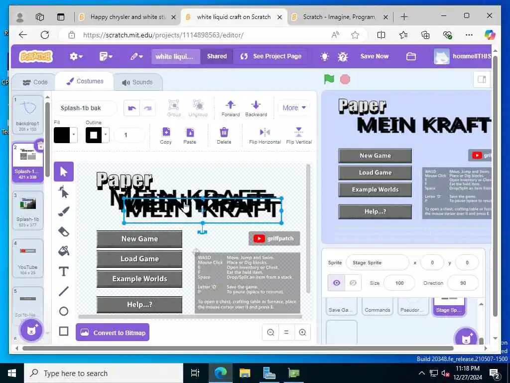Click the sprite Size field
Screen dimensions: 510x383
point(399,283)
